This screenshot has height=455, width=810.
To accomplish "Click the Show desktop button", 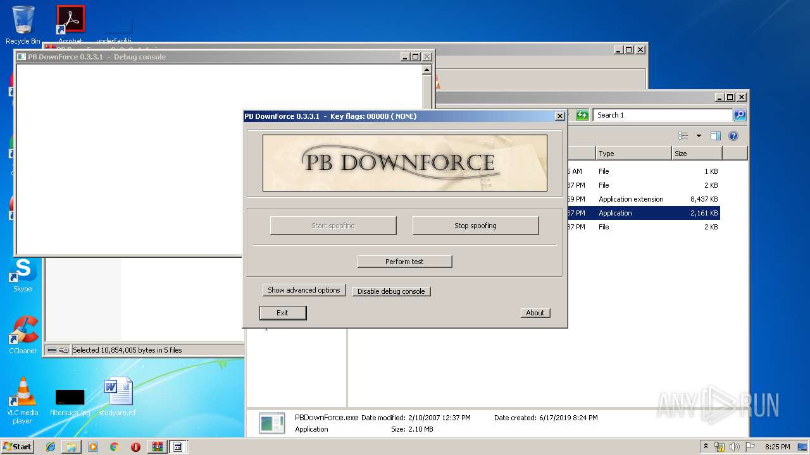I will click(802, 447).
